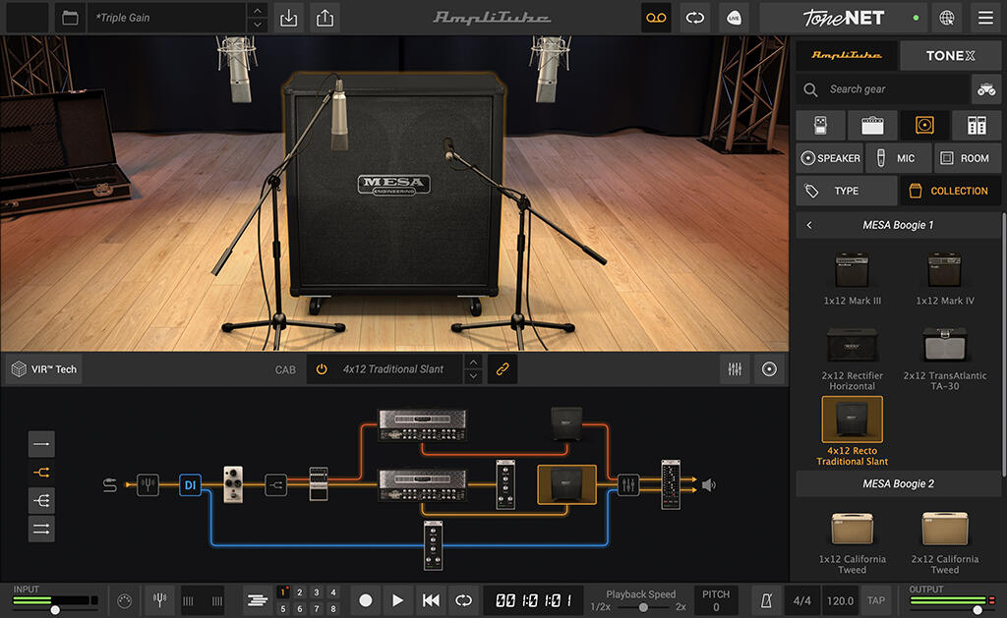Collapse MESA Boogie 1 collection back arrow
1007x618 pixels.
pos(809,225)
